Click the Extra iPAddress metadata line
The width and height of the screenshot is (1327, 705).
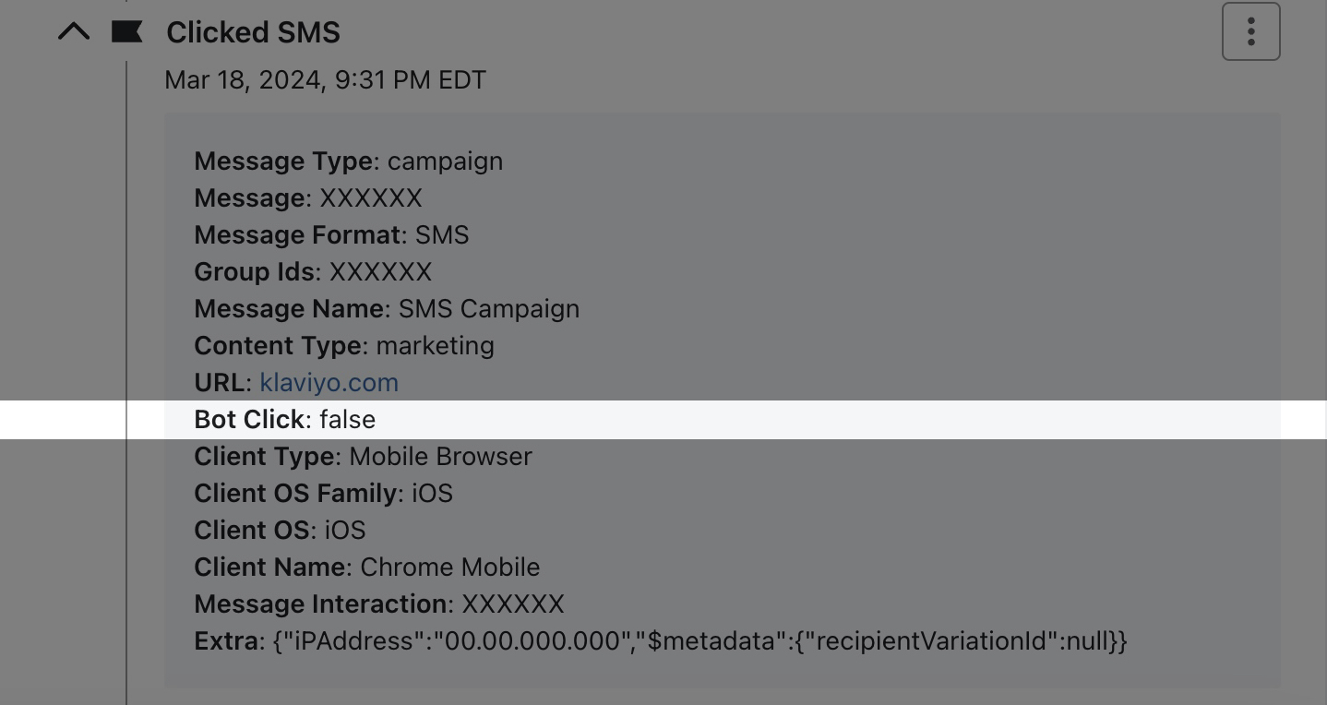[x=660, y=640]
